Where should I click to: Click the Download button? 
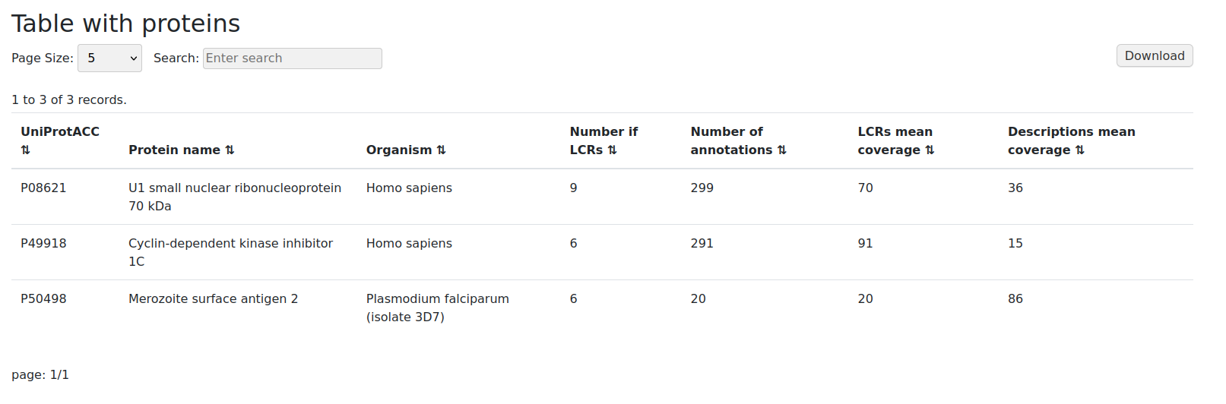(x=1154, y=56)
